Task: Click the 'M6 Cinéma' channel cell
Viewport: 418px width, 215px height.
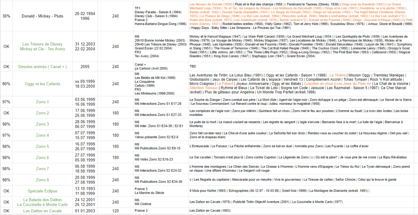Action: (161, 202)
